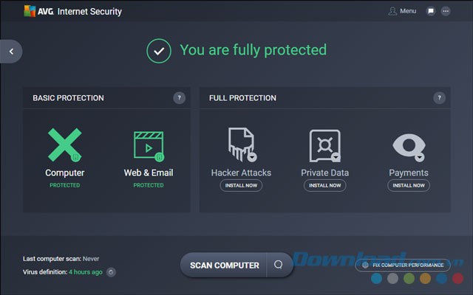The height and width of the screenshot is (295, 473).
Task: Install Payments protection now
Action: pos(409,185)
